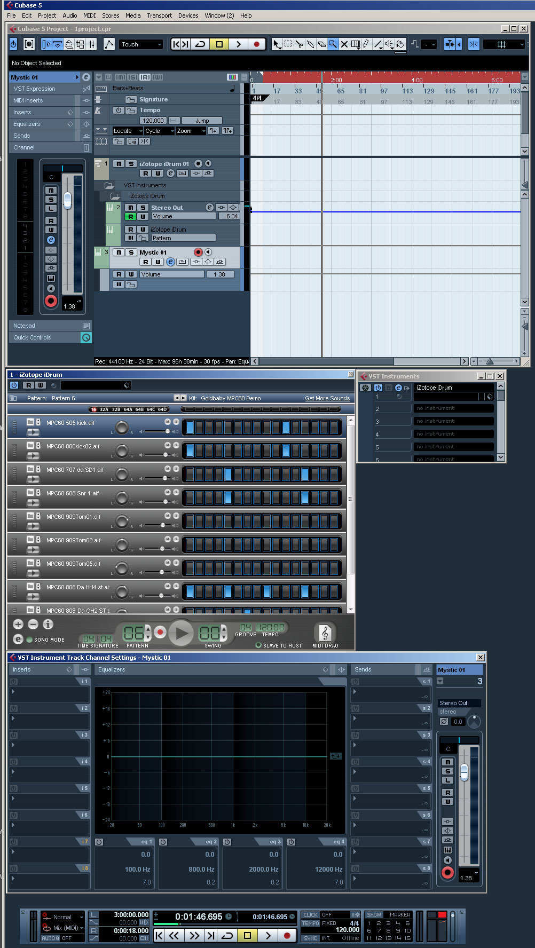The height and width of the screenshot is (948, 535).
Task: Solo the Mystic 01 track
Action: pyautogui.click(x=131, y=252)
